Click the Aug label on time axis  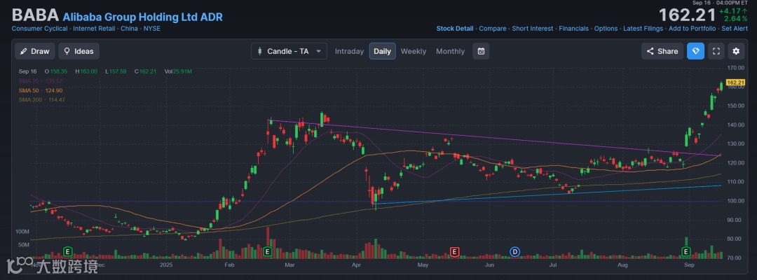click(623, 265)
